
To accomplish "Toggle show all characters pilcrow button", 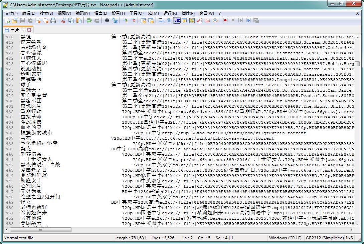I will pyautogui.click(x=169, y=21).
